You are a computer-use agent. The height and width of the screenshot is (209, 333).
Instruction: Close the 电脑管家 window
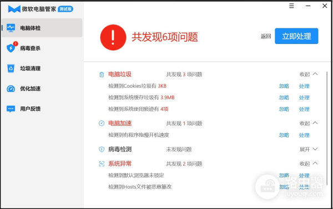click(x=325, y=6)
